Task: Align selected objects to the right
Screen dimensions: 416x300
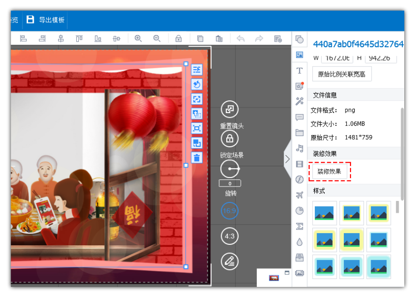Action: [x=42, y=39]
